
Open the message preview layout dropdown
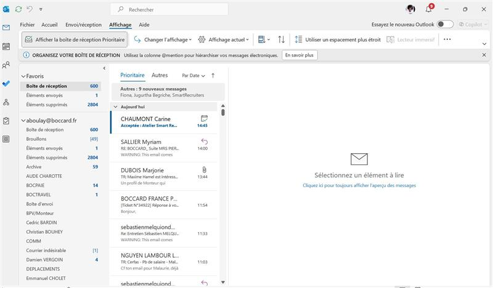264,39
